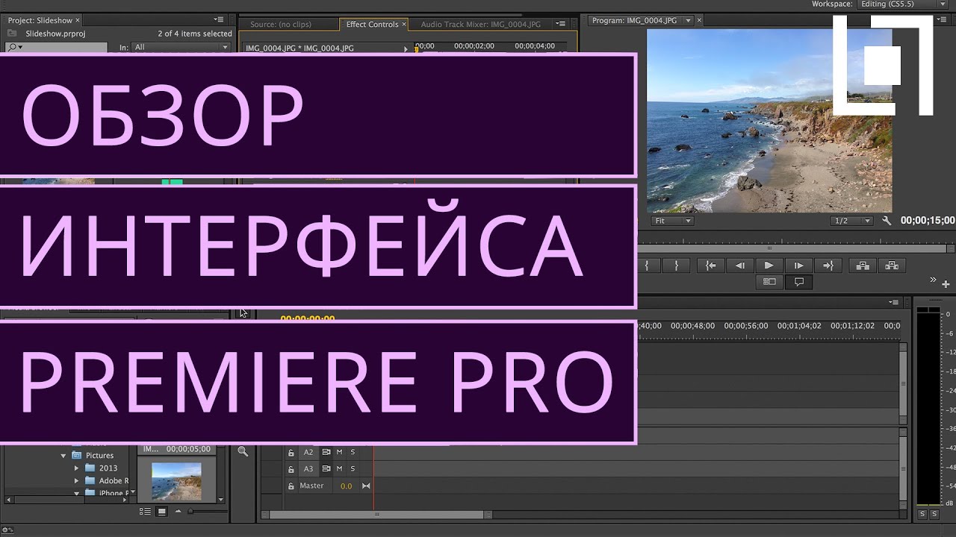Select the A2 track target label
The height and width of the screenshot is (537, 956).
pyautogui.click(x=308, y=453)
